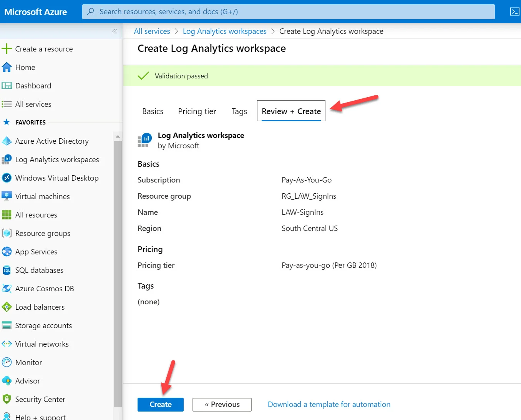Open Storage accounts label in sidebar
Screen dimensions: 521x420
[x=43, y=325]
